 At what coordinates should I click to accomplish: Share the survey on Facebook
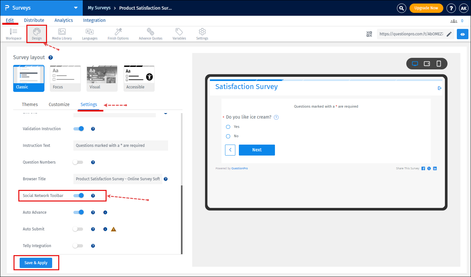[423, 168]
